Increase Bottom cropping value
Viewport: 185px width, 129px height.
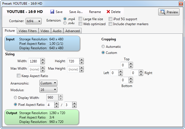coord(131,78)
